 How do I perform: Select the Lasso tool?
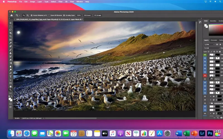click(x=11, y=30)
